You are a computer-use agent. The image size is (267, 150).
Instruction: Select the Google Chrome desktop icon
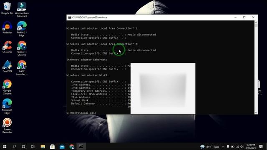click(7, 87)
